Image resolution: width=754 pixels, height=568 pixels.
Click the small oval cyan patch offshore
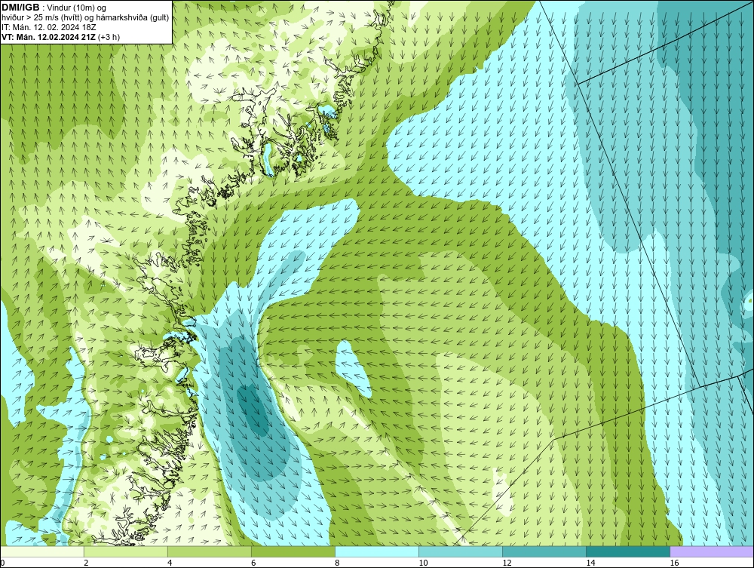point(352,368)
